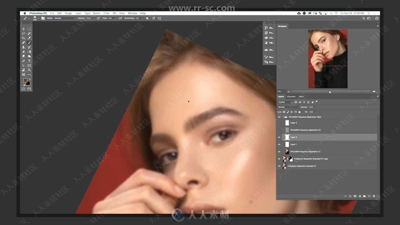Select the Brush tool in toolbox
Image resolution: width=400 pixels, height=225 pixels.
point(29,42)
